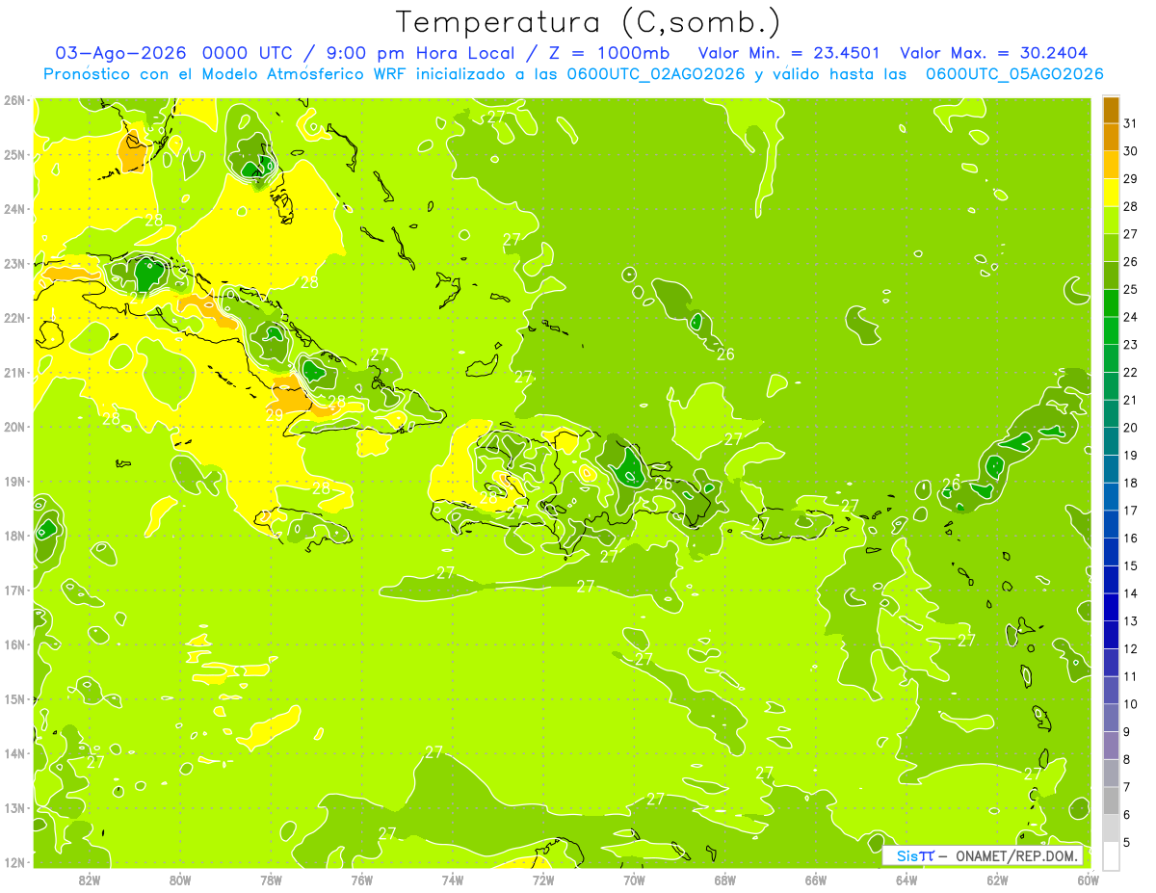Viewport: 1156px width, 893px height.
Task: Click the '66W' longitude axis label
Action: point(815,880)
